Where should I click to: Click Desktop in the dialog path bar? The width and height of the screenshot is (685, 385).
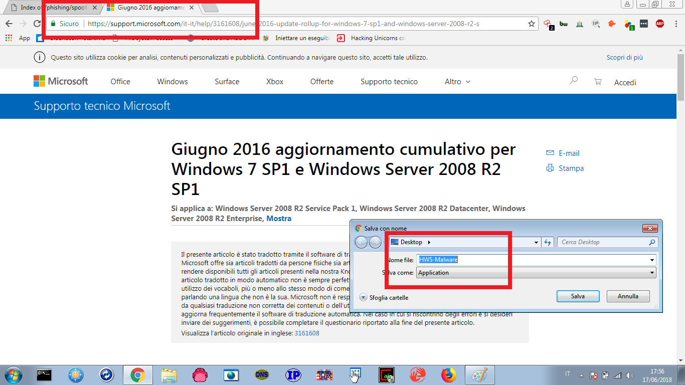point(412,242)
